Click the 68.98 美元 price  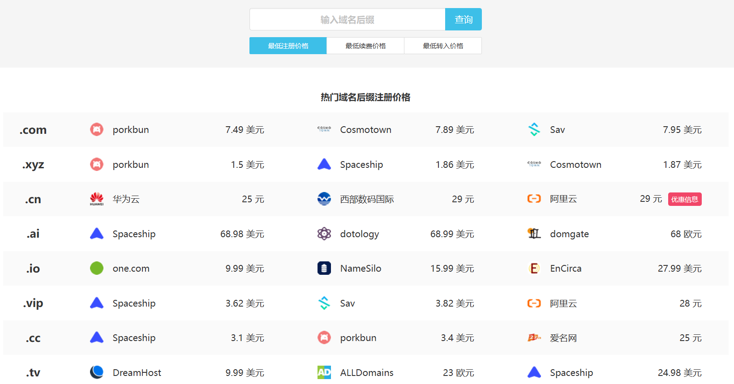242,234
